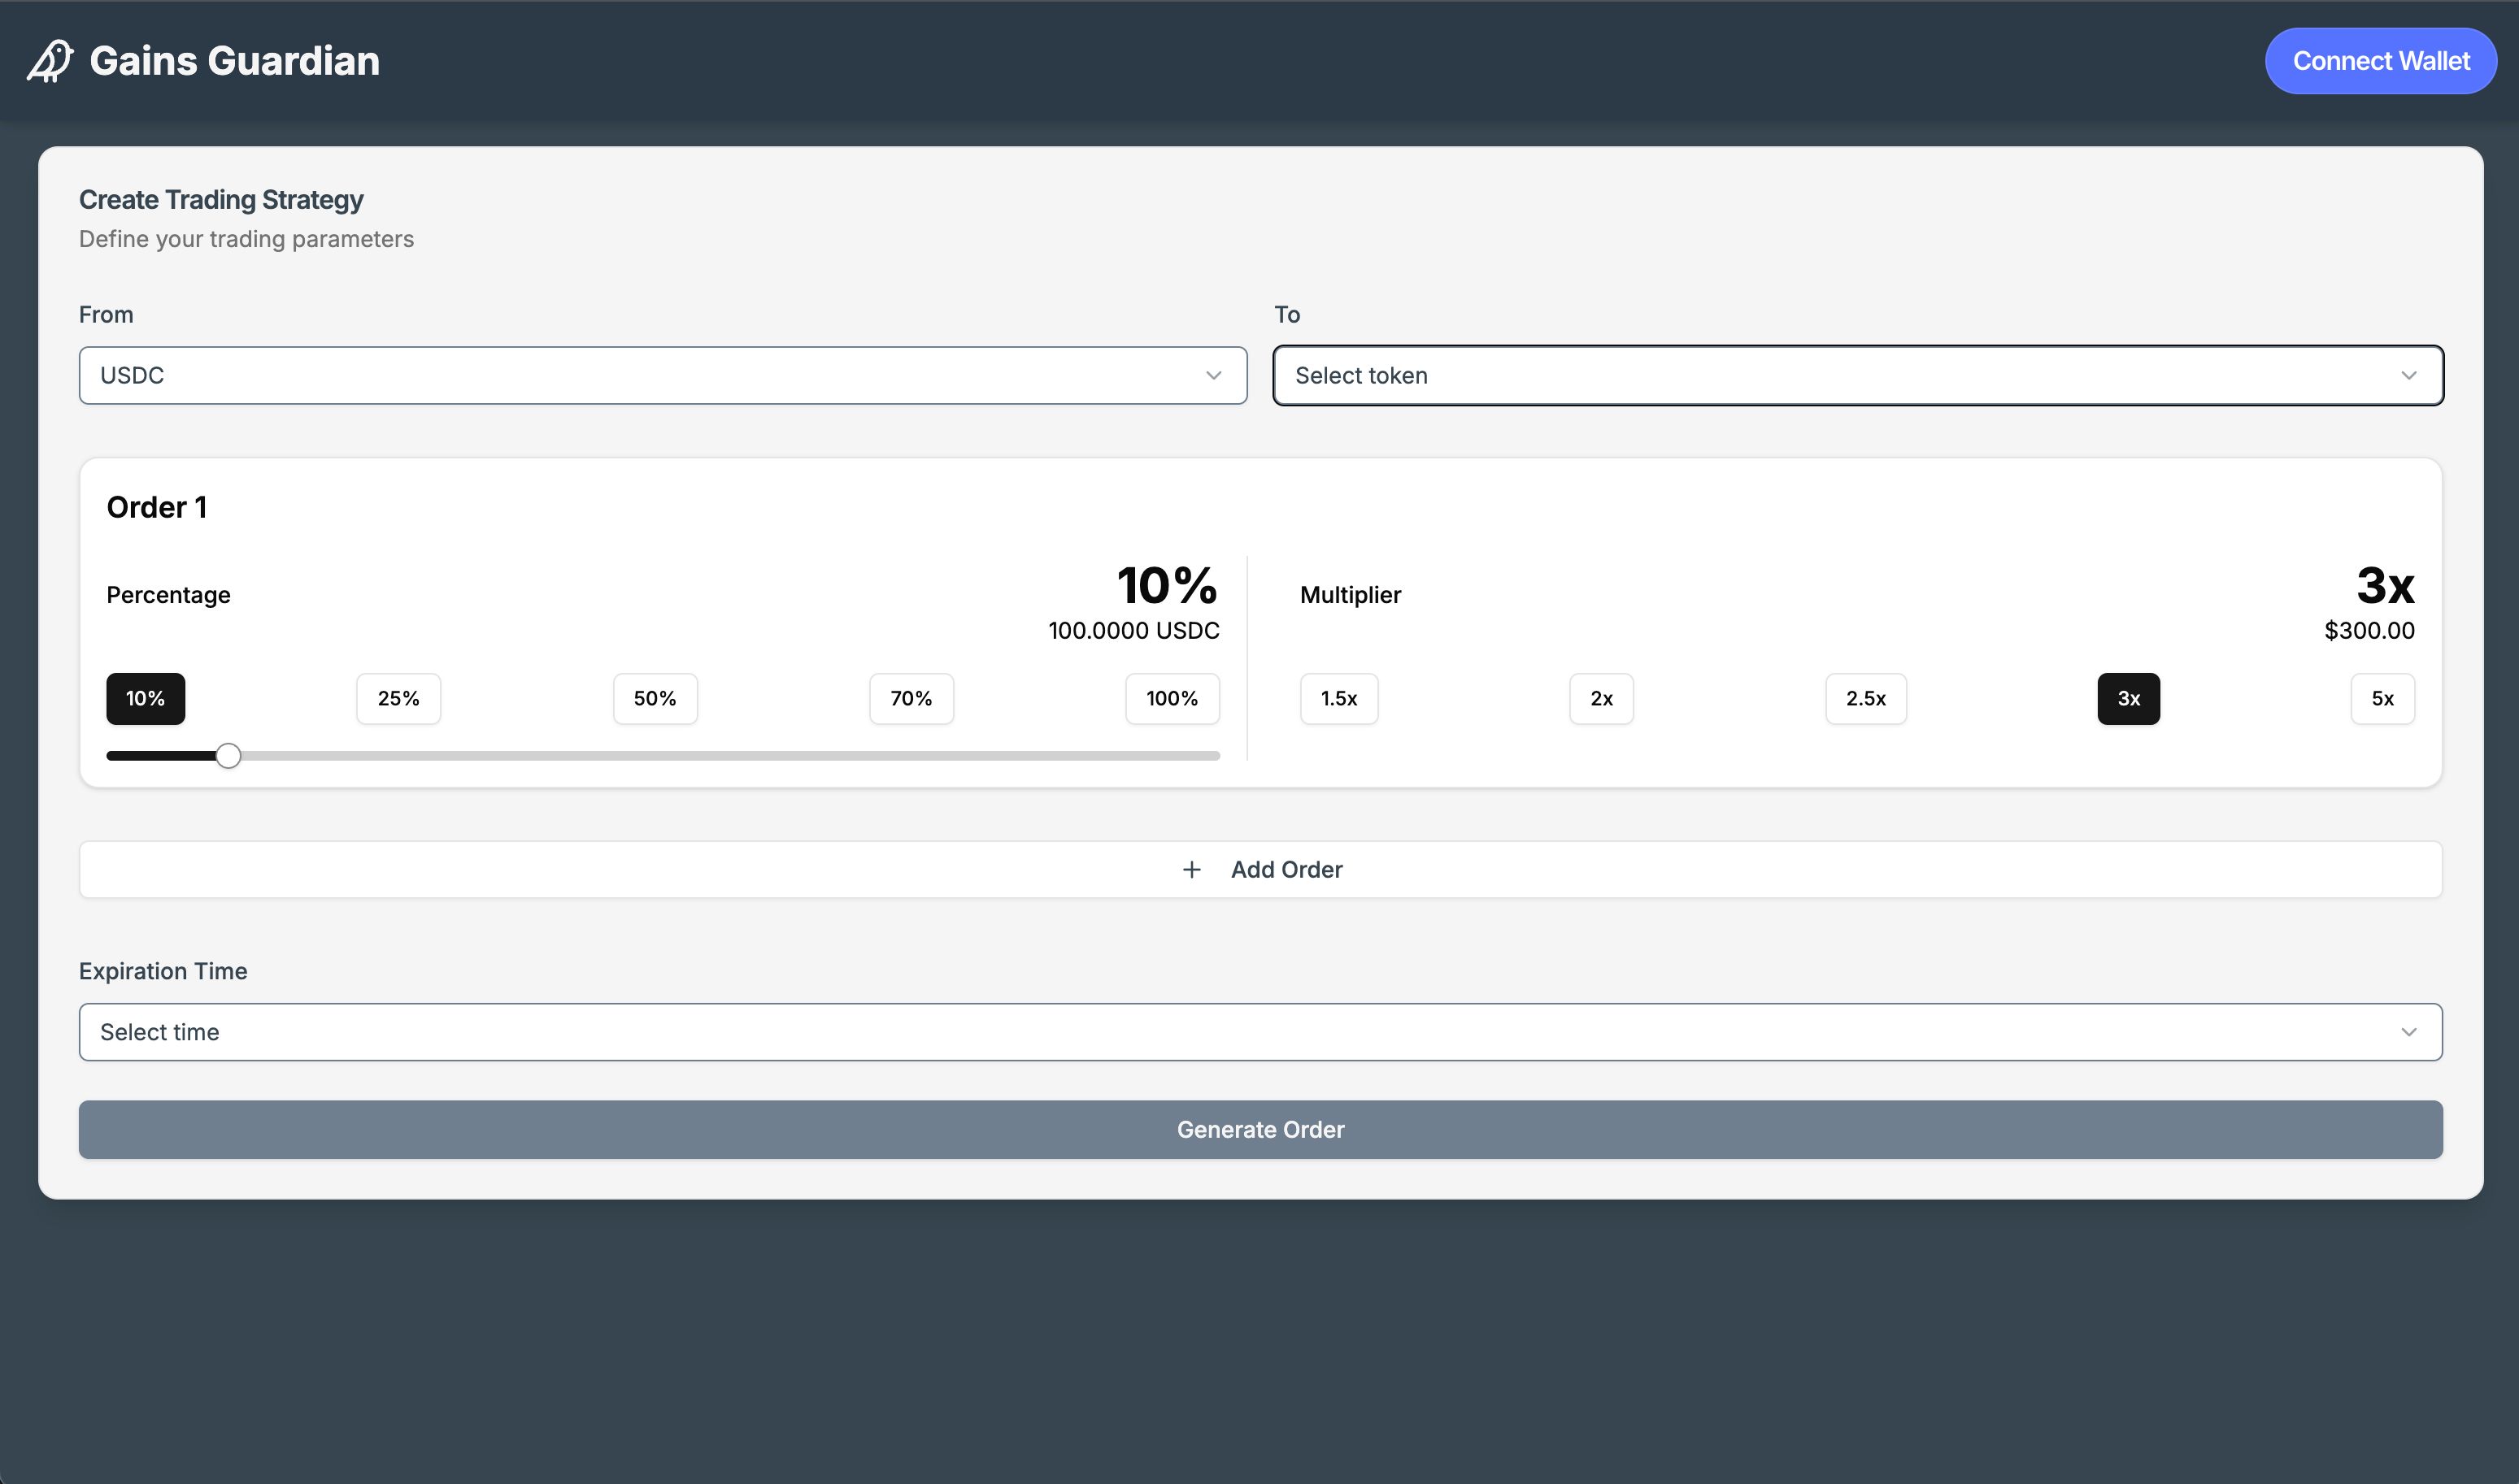Viewport: 2519px width, 1484px height.
Task: Click Generate Order to submit strategy
Action: 1260,1129
